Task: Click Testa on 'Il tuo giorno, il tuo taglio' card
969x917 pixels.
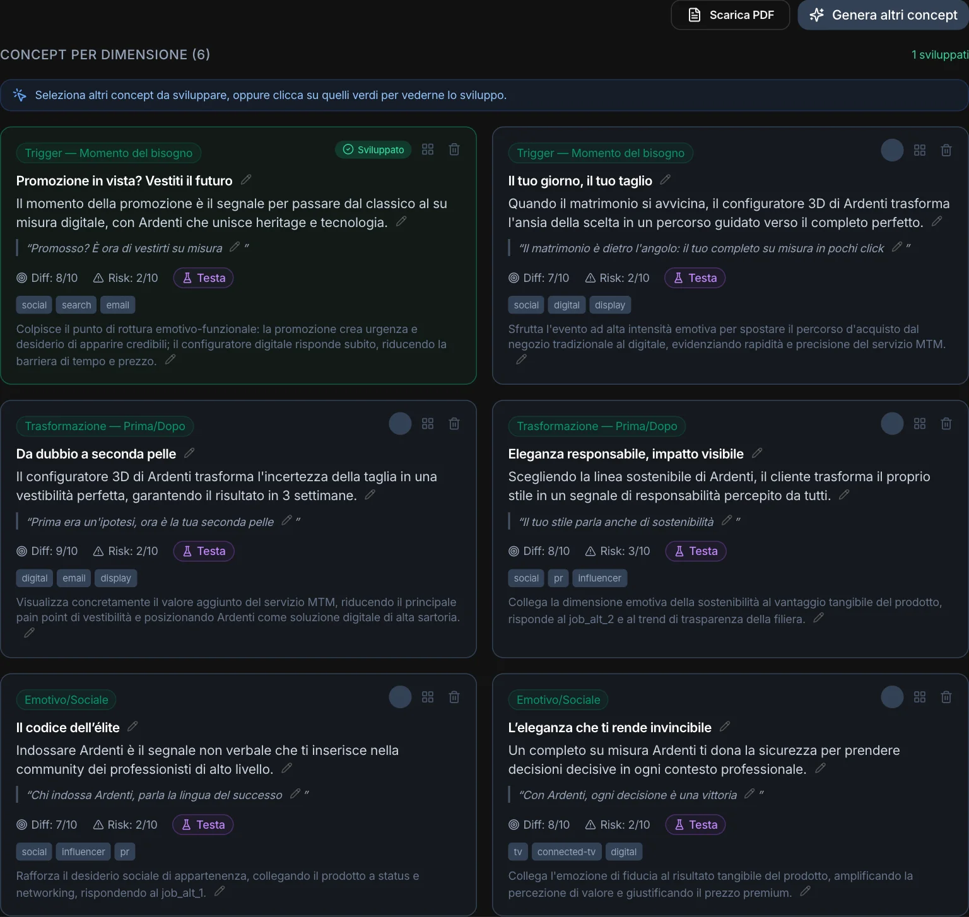Action: (x=695, y=278)
